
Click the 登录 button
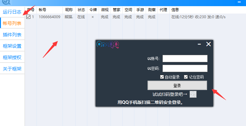click(x=177, y=85)
